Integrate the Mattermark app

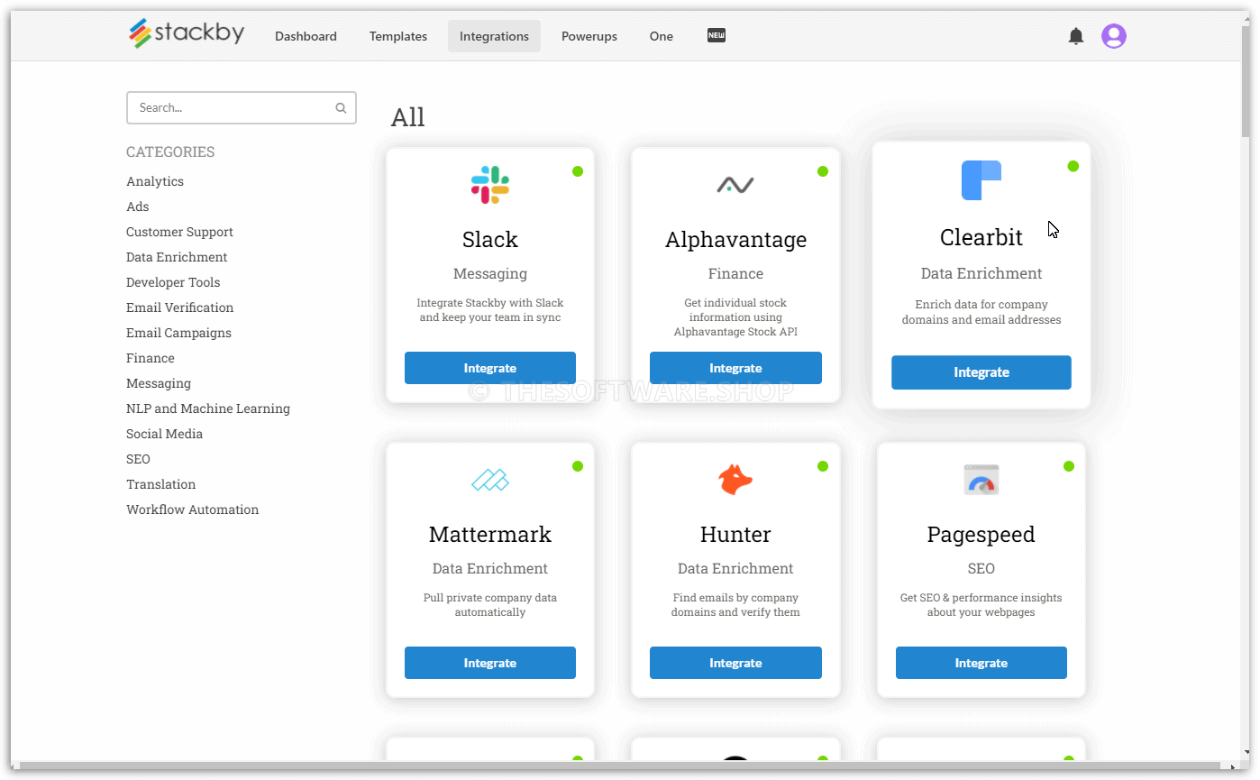(490, 663)
